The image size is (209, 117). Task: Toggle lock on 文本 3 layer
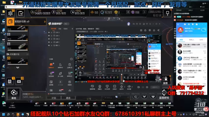51,32
